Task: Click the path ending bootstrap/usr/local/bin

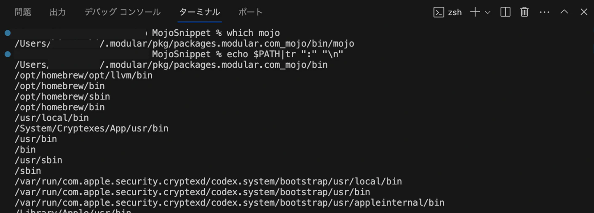Action: click(208, 181)
